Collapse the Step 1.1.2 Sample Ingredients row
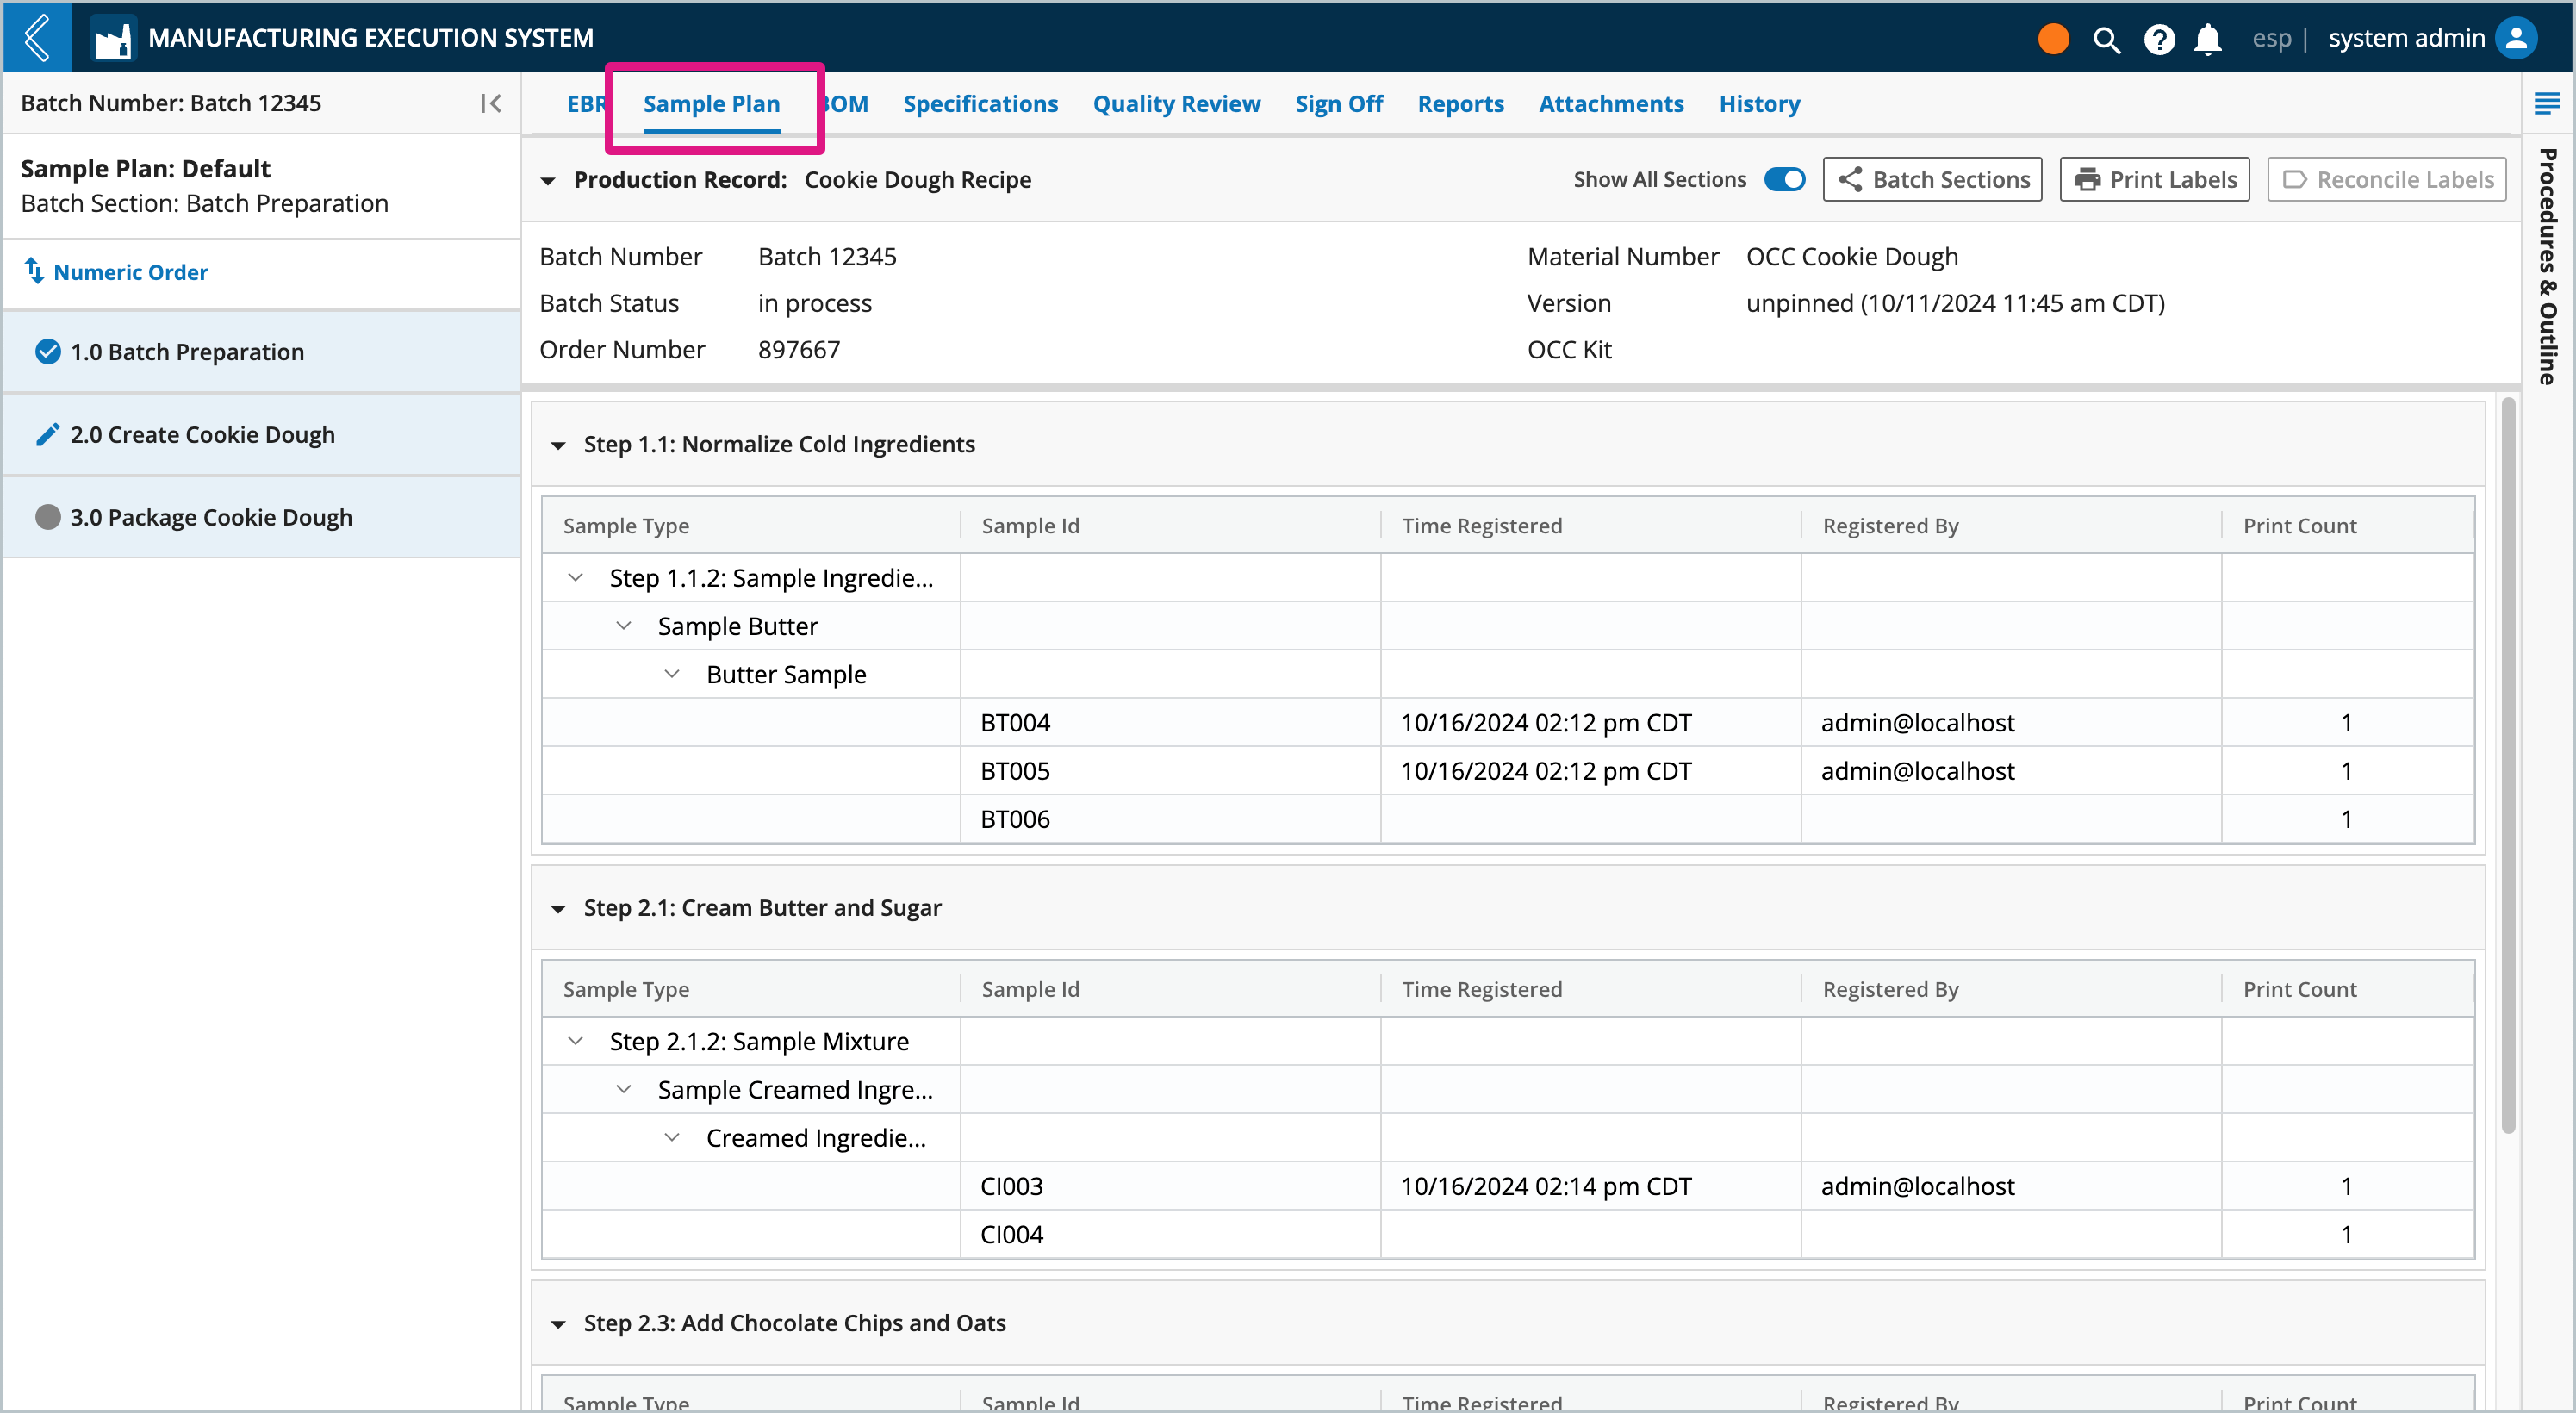This screenshot has height=1413, width=2576. pos(575,577)
